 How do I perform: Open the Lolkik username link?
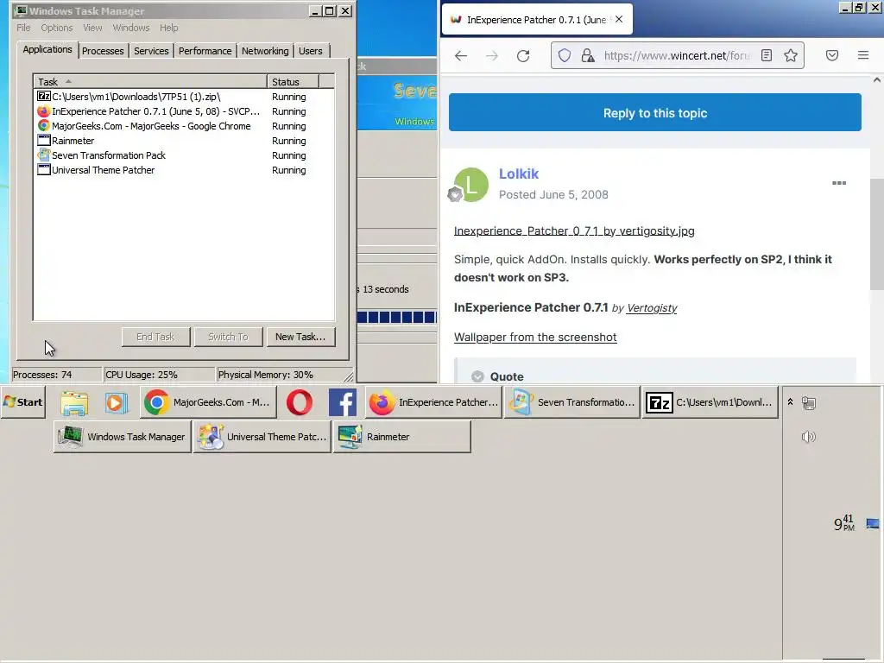(519, 174)
